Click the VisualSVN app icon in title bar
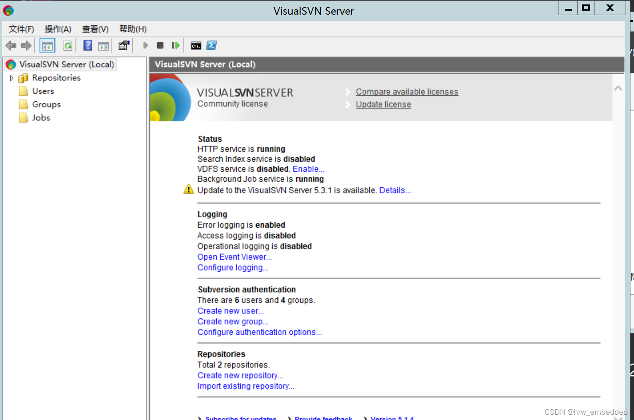 tap(8, 10)
